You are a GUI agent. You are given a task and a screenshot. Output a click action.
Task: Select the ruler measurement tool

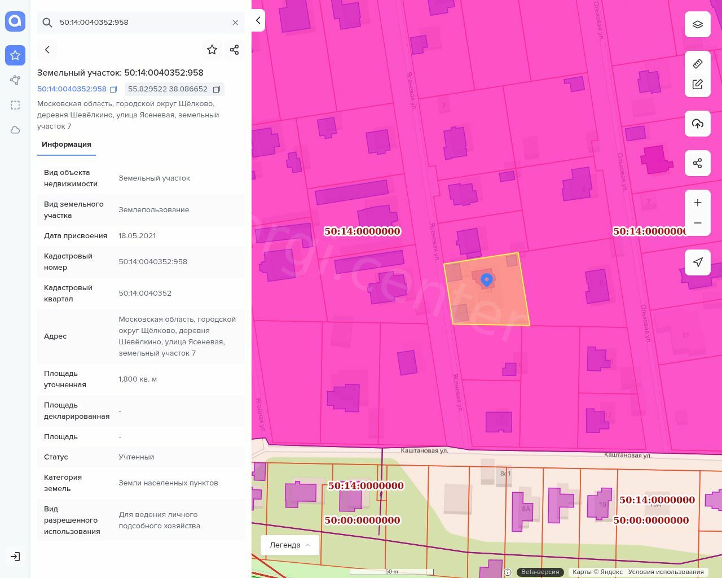(x=698, y=64)
